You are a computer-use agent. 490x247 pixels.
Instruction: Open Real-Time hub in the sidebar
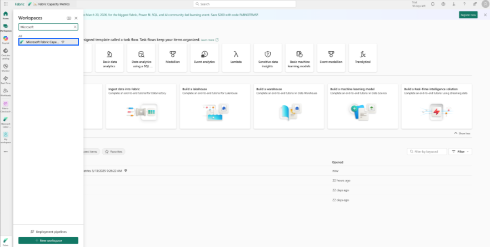click(6, 80)
